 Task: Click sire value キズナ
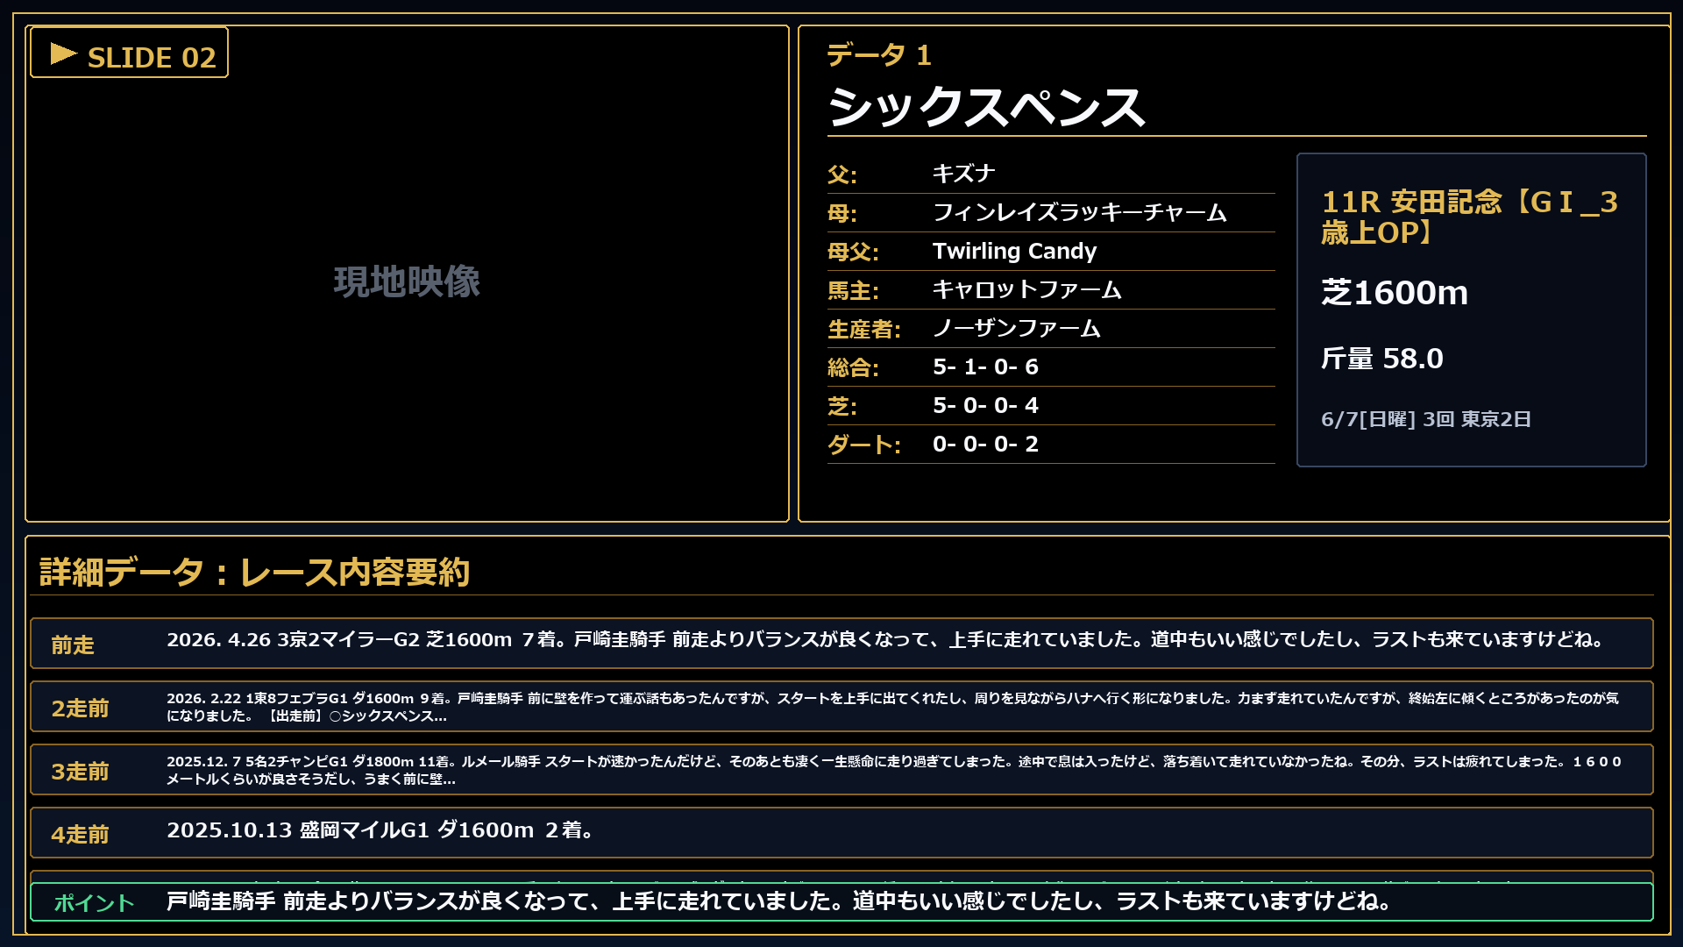(963, 174)
